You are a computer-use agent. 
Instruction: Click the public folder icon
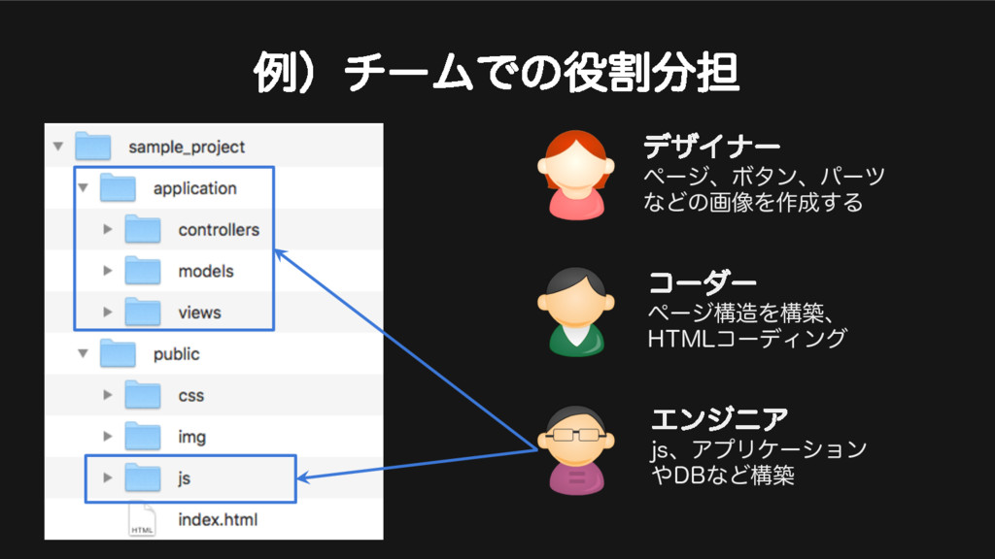pyautogui.click(x=118, y=353)
